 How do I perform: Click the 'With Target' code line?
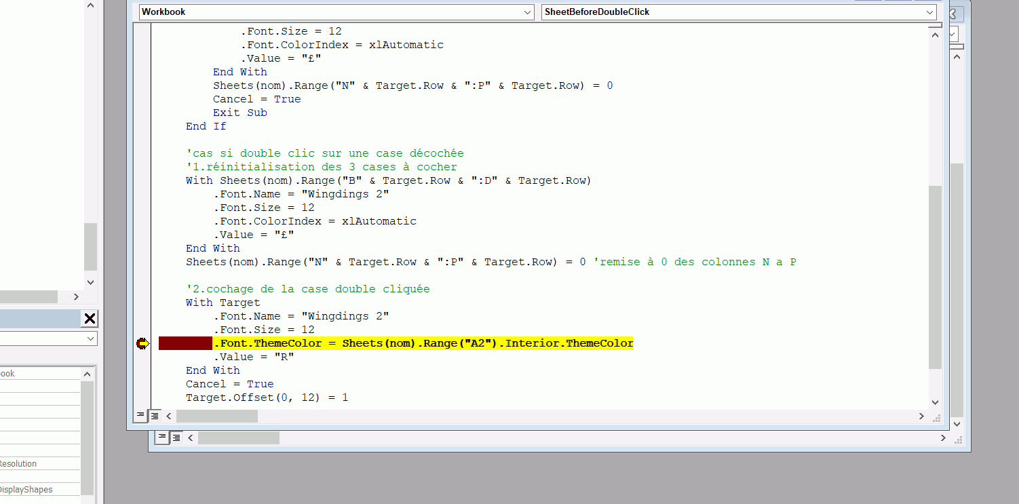[223, 303]
